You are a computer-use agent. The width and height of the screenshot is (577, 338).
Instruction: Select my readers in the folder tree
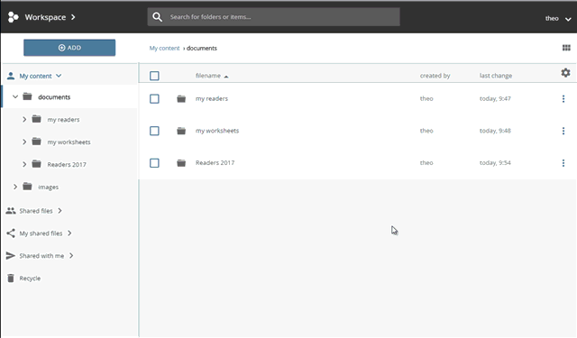coord(63,120)
